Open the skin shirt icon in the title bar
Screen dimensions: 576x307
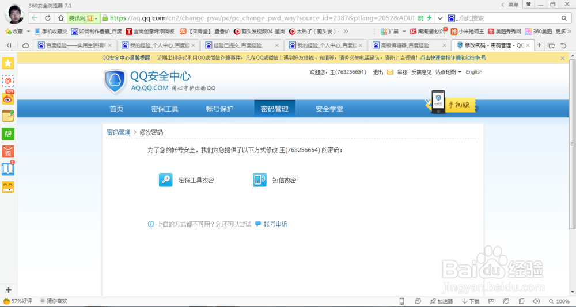point(528,5)
